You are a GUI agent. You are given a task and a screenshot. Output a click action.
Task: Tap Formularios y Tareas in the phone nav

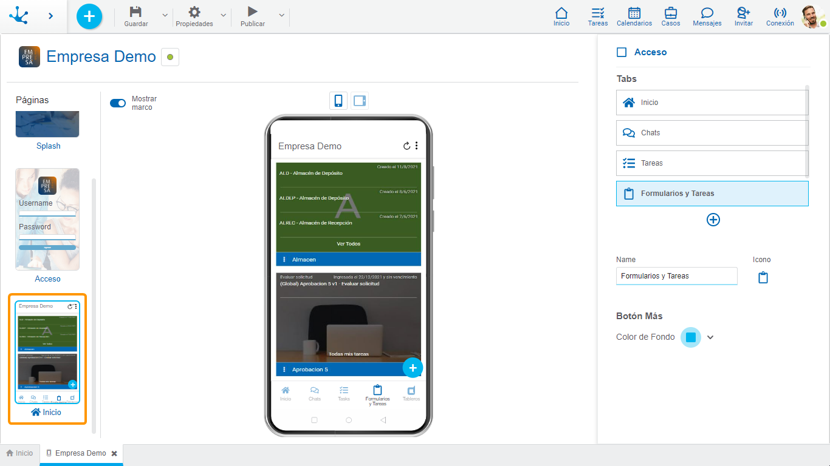377,396
